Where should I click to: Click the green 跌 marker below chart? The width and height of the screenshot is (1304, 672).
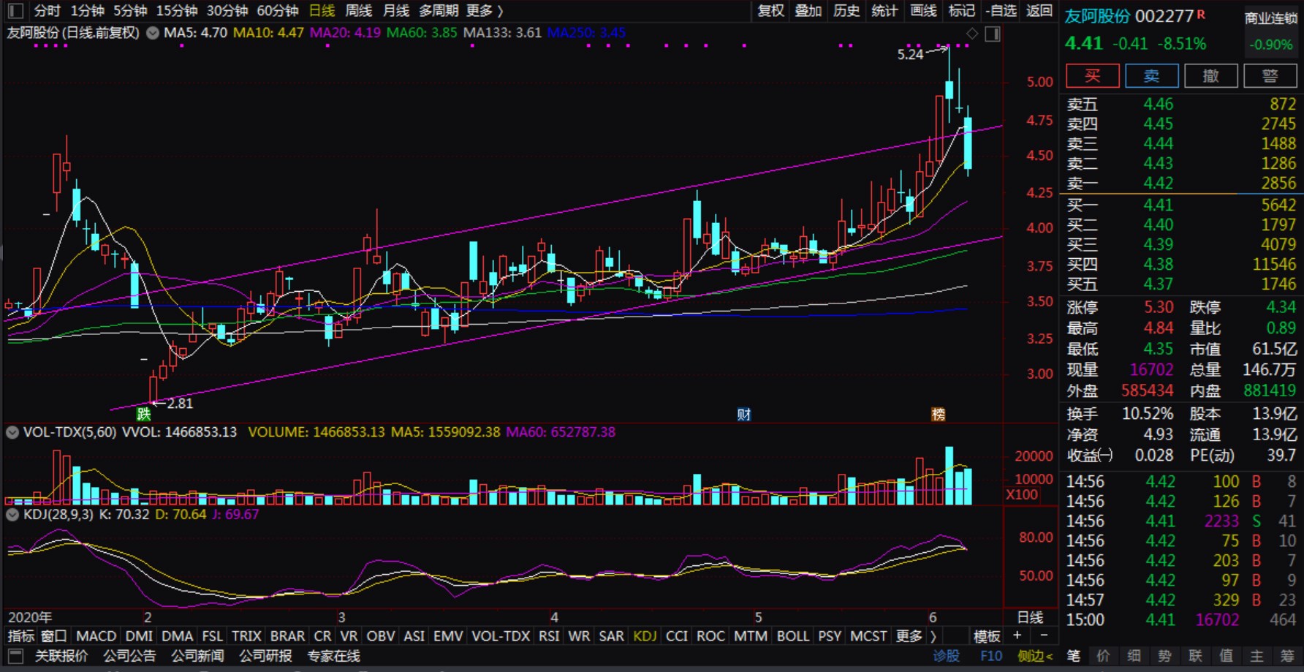click(144, 414)
